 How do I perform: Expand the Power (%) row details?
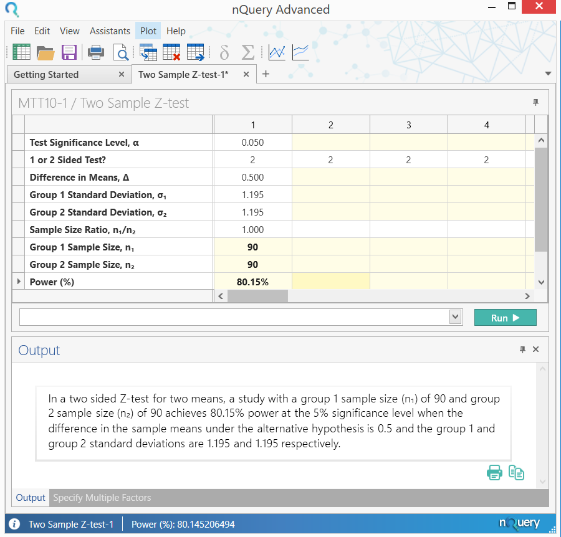tap(19, 282)
